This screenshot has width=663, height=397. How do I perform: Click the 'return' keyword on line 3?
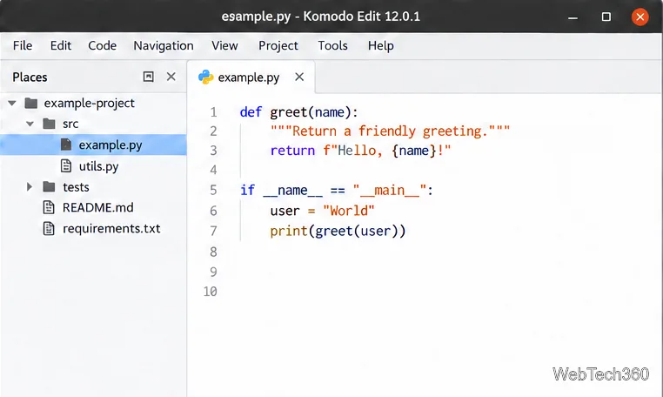pos(292,151)
